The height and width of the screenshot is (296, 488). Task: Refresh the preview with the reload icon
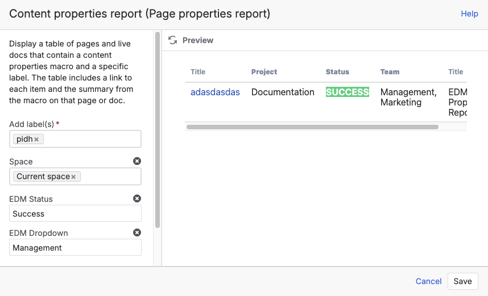point(173,40)
